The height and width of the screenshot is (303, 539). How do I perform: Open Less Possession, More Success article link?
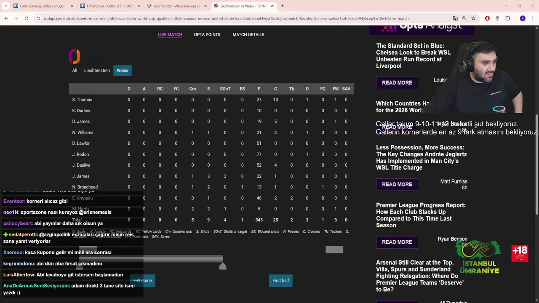[x=422, y=157]
